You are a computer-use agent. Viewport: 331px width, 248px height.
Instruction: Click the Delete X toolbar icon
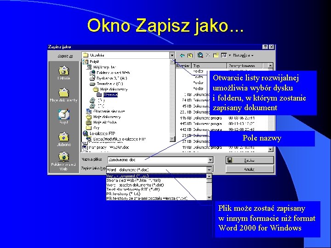[208, 55]
